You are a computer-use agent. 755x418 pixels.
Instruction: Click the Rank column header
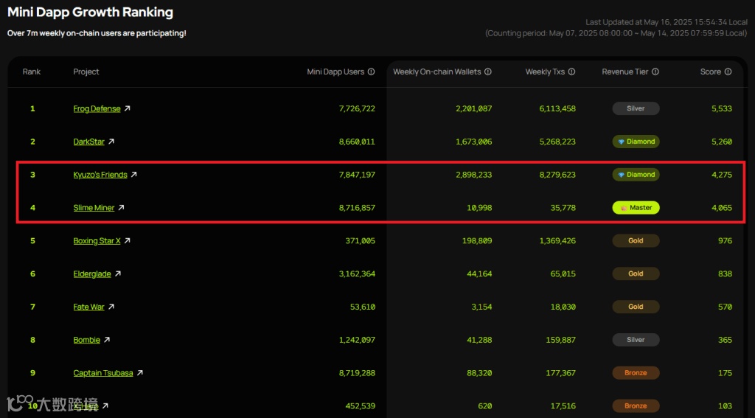point(31,72)
